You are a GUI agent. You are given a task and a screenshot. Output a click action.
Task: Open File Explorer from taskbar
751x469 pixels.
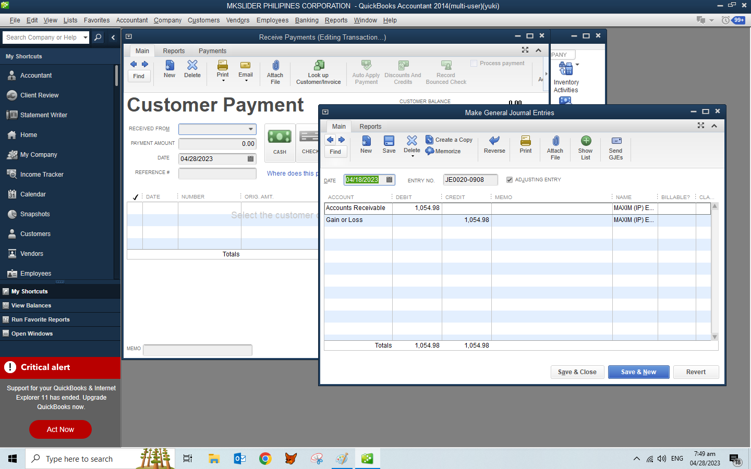tap(214, 459)
